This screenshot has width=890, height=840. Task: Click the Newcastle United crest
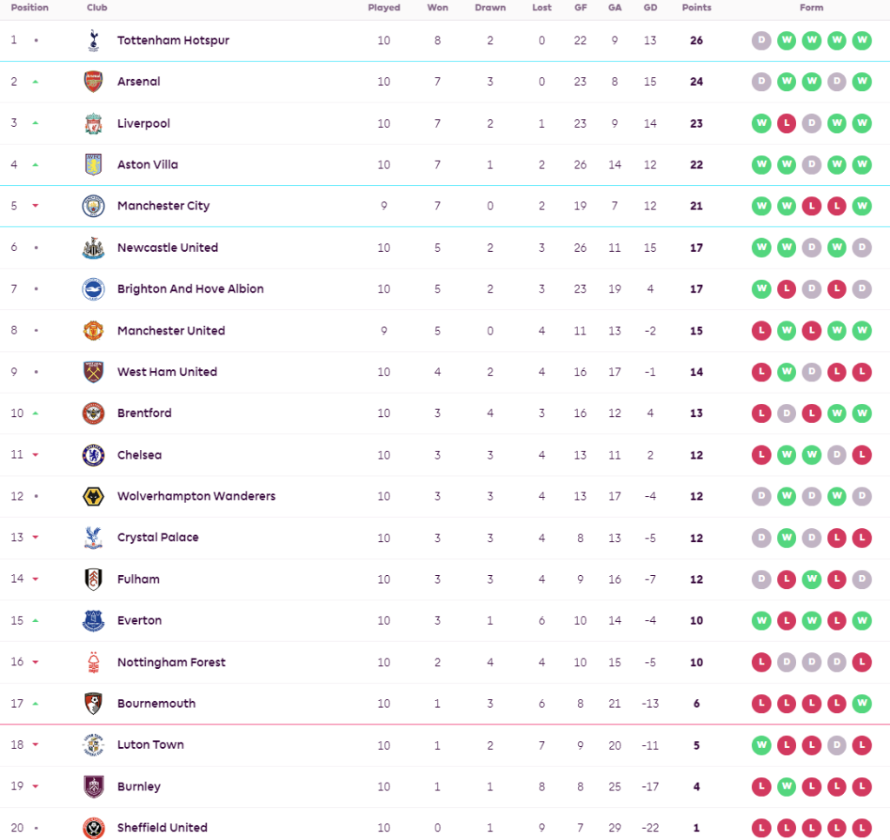click(93, 248)
